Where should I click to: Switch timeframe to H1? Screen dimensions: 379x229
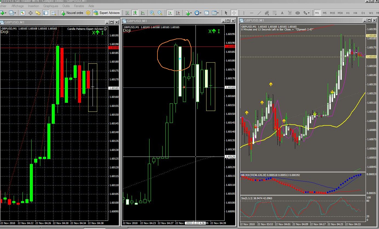(348, 13)
